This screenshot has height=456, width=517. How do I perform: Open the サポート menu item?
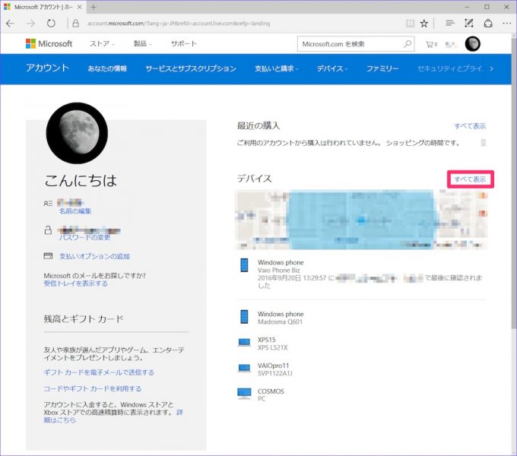click(x=184, y=43)
